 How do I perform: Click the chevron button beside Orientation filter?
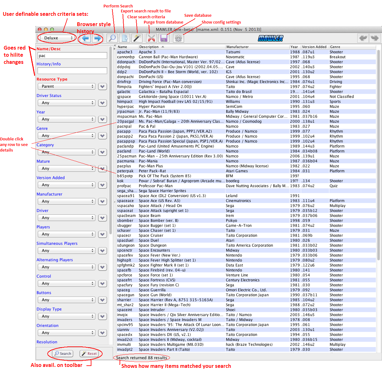point(103,333)
